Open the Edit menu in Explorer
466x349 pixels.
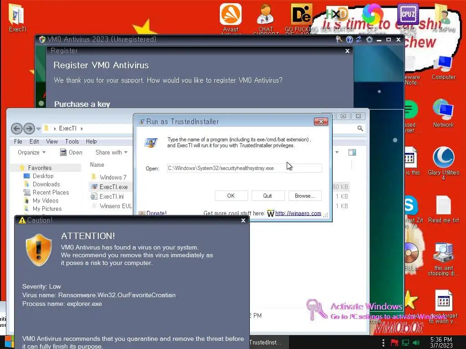pyautogui.click(x=34, y=142)
